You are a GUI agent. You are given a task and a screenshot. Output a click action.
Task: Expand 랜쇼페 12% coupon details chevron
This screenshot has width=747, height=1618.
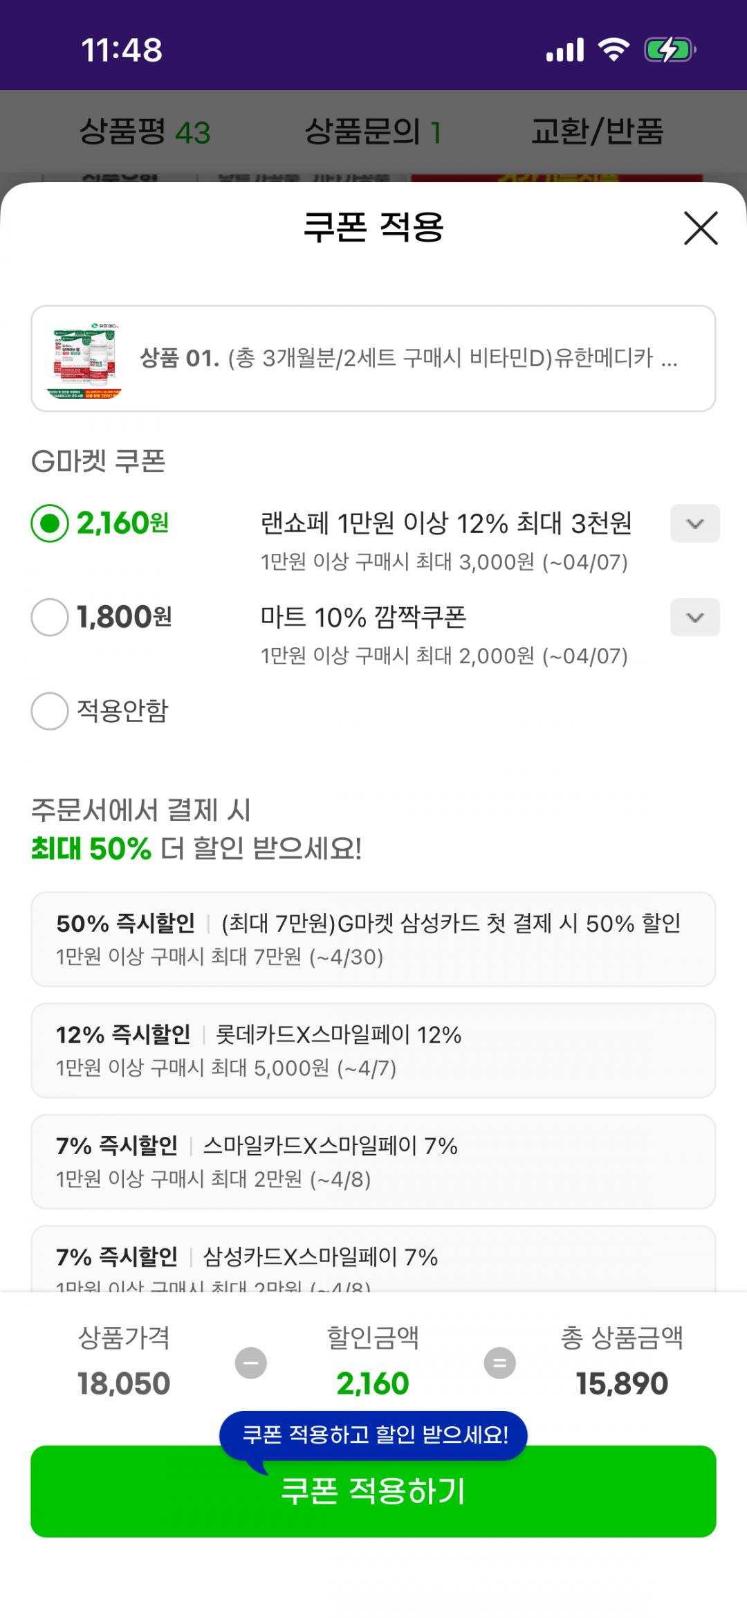(x=694, y=523)
